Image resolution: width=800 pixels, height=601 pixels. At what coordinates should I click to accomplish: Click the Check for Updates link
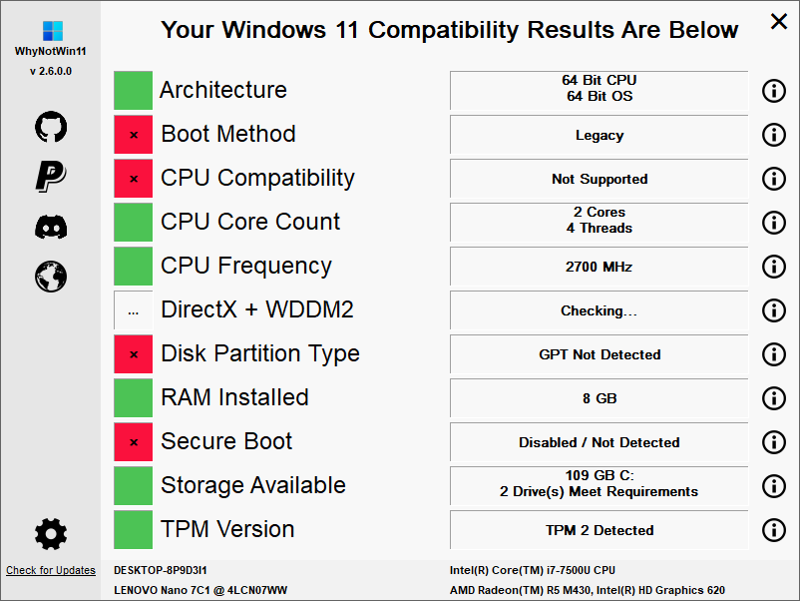(51, 571)
